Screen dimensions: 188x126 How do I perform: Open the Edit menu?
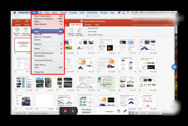click(40, 13)
